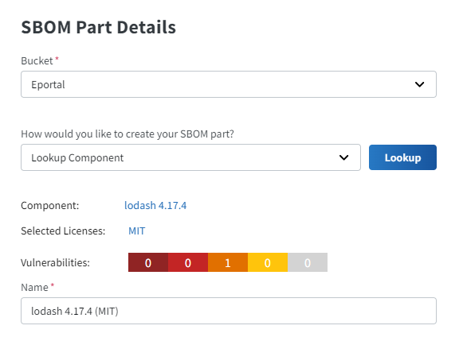Click the SBOM part creation question label
463x341 pixels.
128,134
